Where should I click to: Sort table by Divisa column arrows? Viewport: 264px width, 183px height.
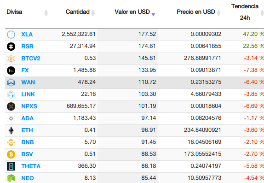click(46, 13)
